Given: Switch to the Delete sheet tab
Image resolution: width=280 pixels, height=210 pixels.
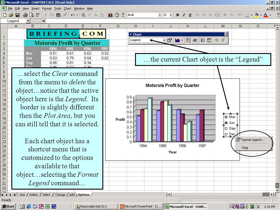Looking at the screenshot, I should [33, 195].
